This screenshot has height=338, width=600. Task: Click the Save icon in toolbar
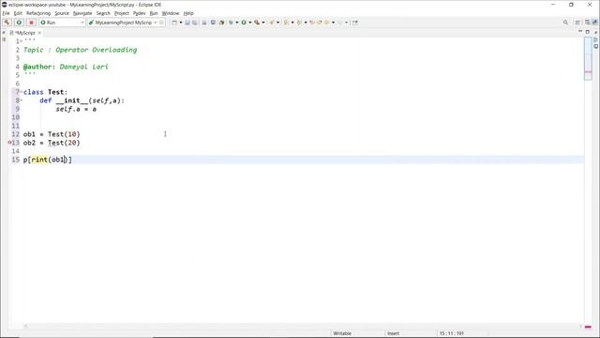pos(187,23)
